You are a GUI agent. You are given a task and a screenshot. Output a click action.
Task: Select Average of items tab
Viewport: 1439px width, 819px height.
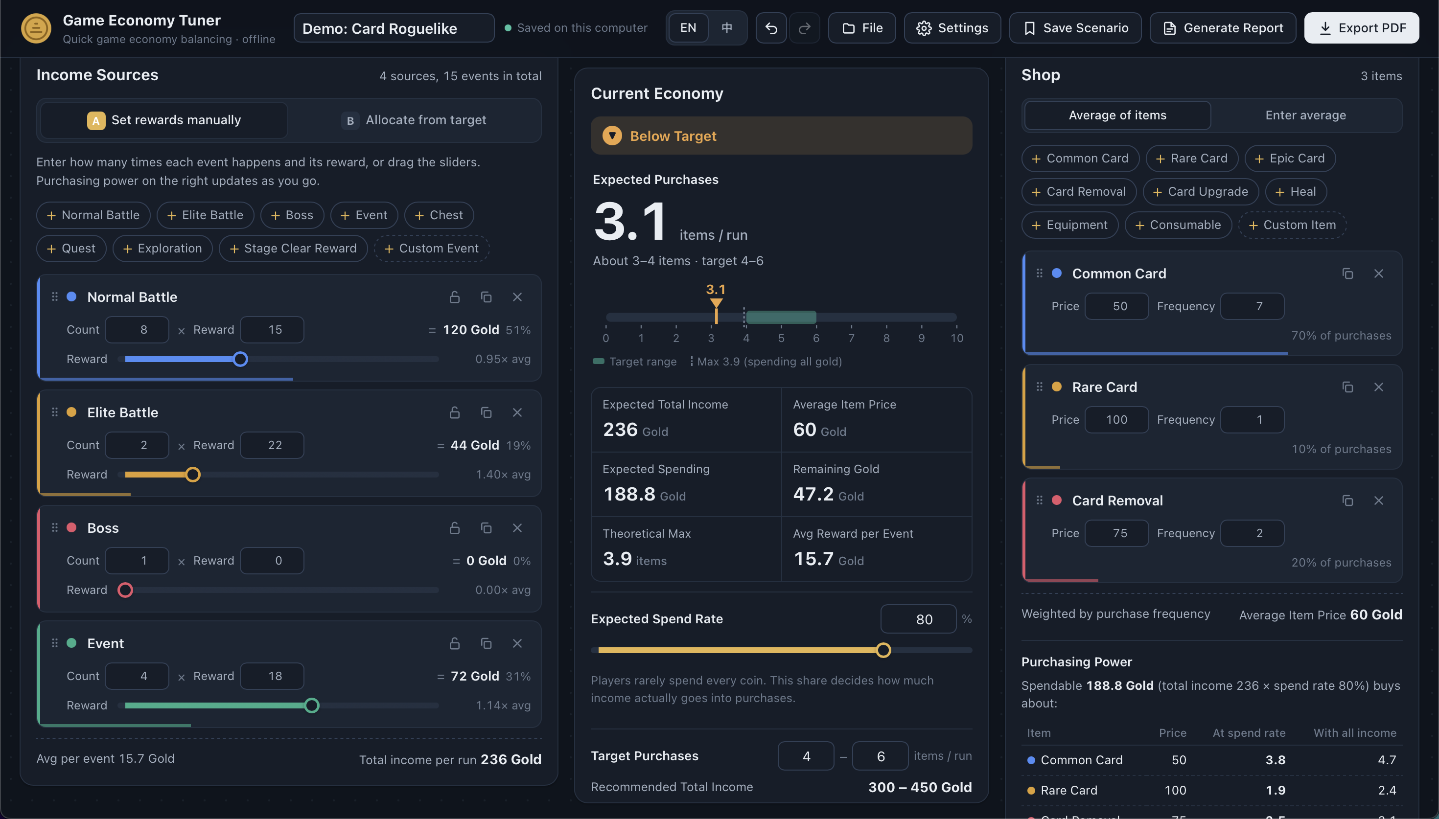click(1117, 115)
